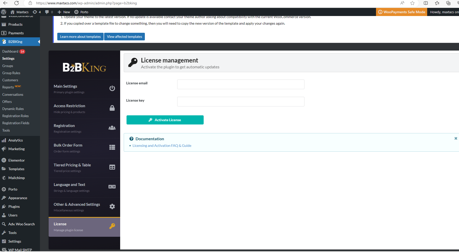Open the Language and Text settings tab
The image size is (459, 252).
click(x=84, y=187)
